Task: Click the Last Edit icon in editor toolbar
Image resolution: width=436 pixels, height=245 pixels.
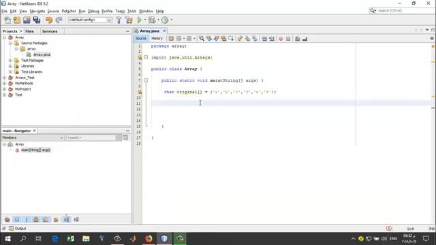Action: [x=171, y=39]
